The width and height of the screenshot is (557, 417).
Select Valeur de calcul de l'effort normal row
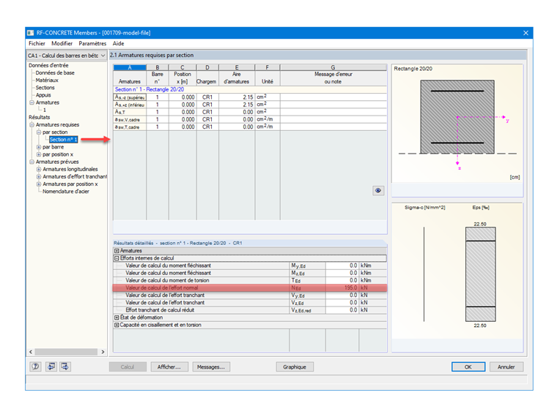(x=250, y=288)
